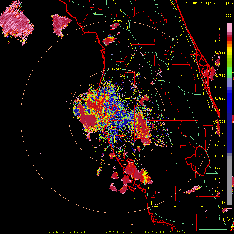Click the correlation coefficient color scale bar
This screenshot has height=234, width=234.
(230, 115)
